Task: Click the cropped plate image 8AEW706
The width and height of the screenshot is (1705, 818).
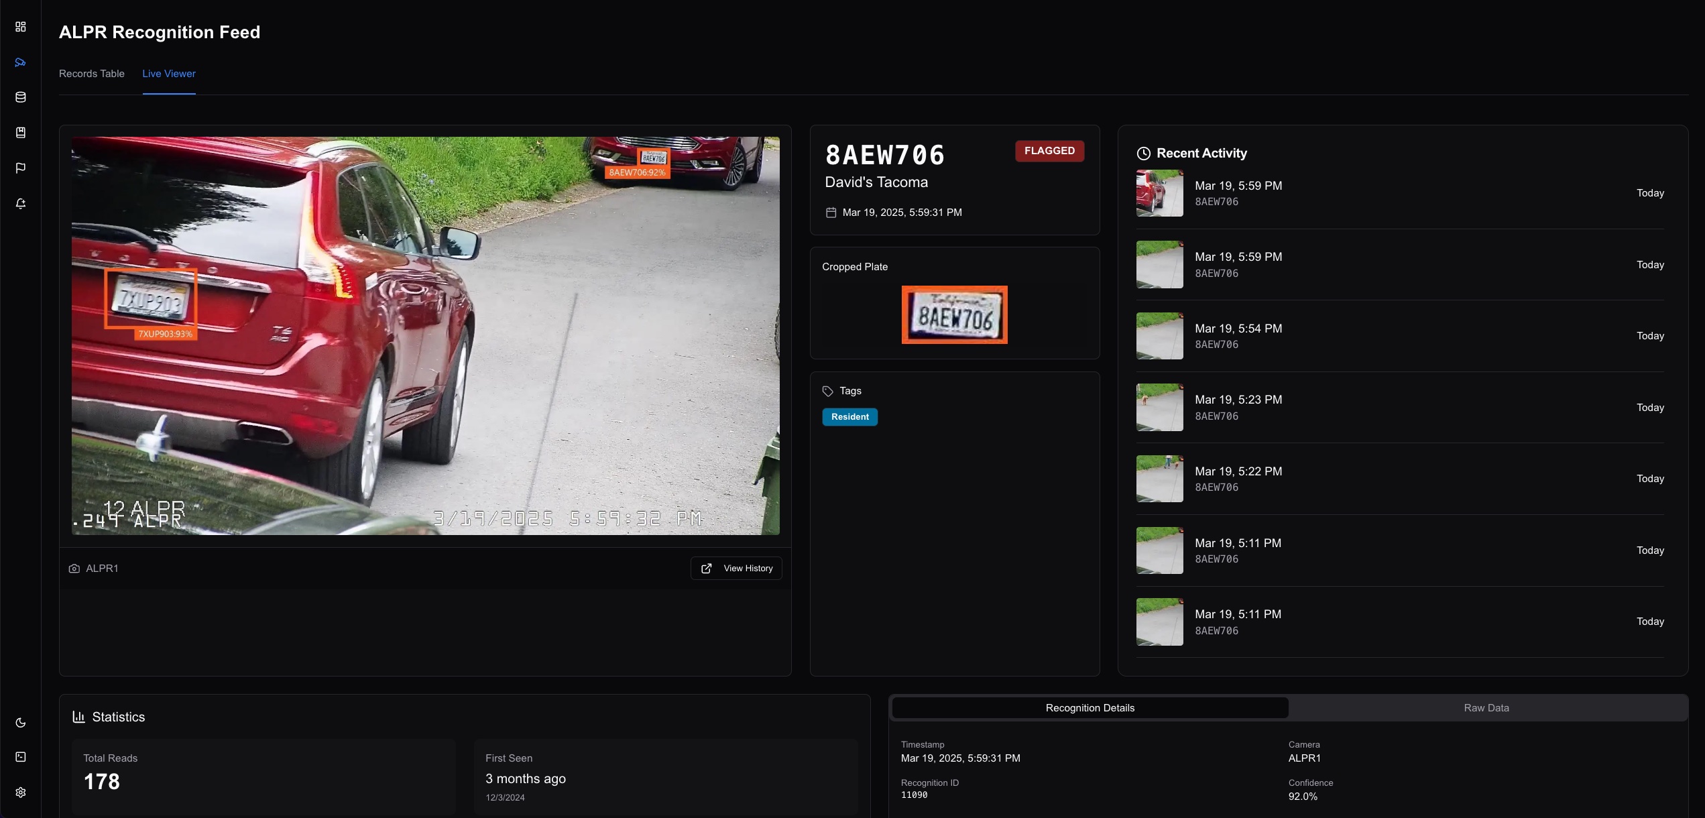Action: (954, 315)
